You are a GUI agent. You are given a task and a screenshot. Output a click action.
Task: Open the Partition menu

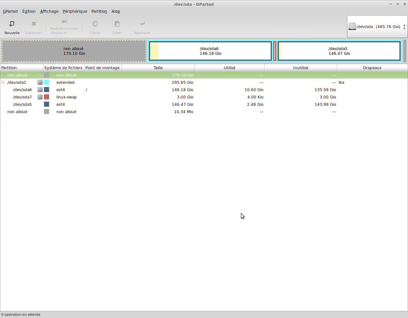pyautogui.click(x=99, y=11)
